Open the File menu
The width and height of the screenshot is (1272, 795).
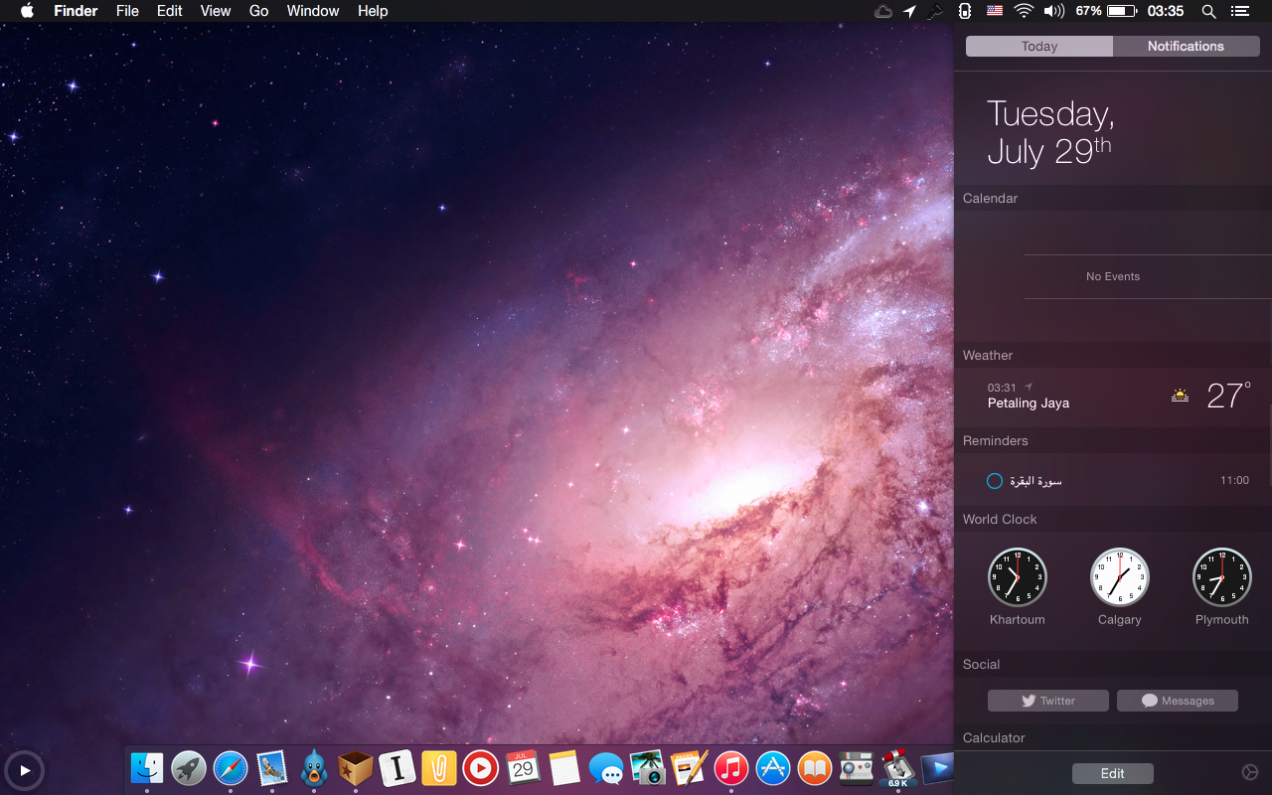pyautogui.click(x=127, y=11)
